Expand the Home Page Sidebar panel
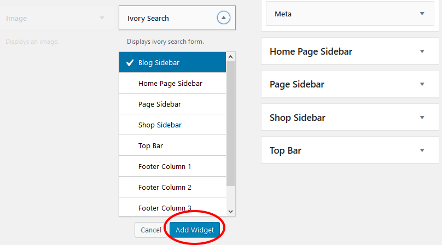 pos(350,51)
